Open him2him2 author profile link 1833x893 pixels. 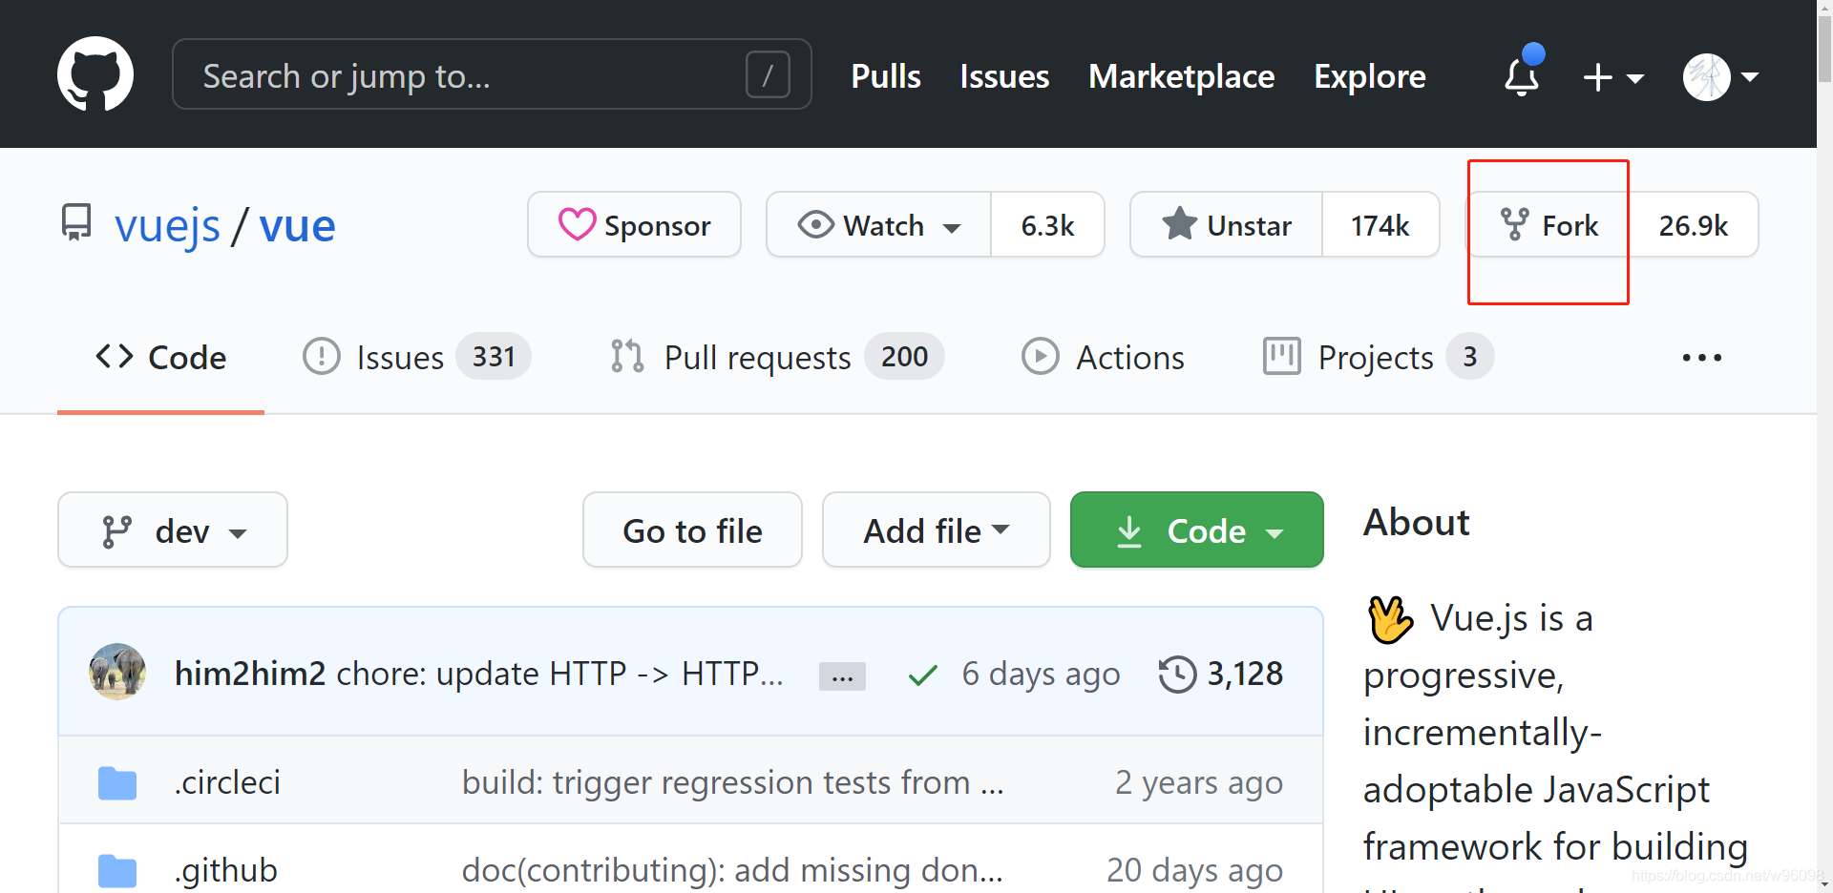tap(250, 674)
